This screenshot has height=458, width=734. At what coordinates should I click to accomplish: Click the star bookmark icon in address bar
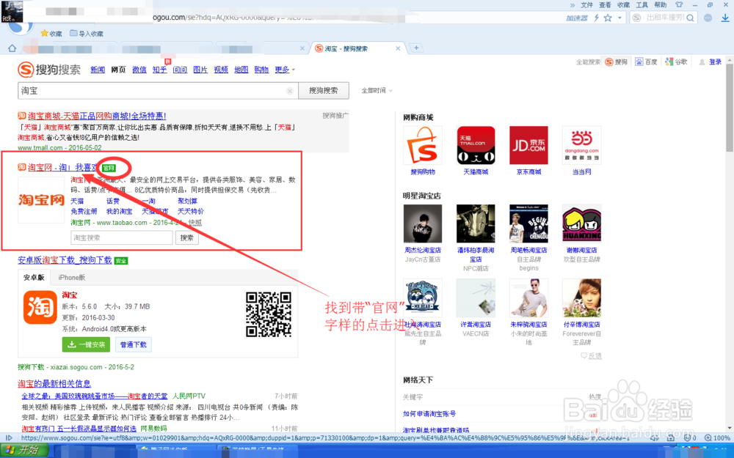pyautogui.click(x=608, y=18)
